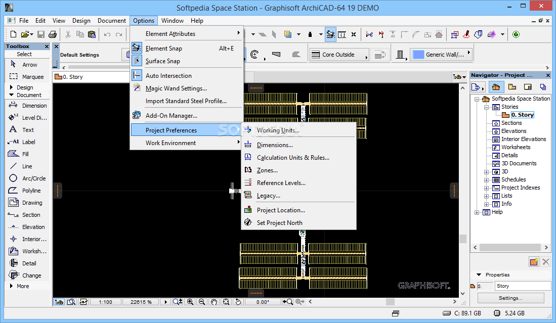Open the Document menu
This screenshot has height=323, width=556.
(112, 21)
